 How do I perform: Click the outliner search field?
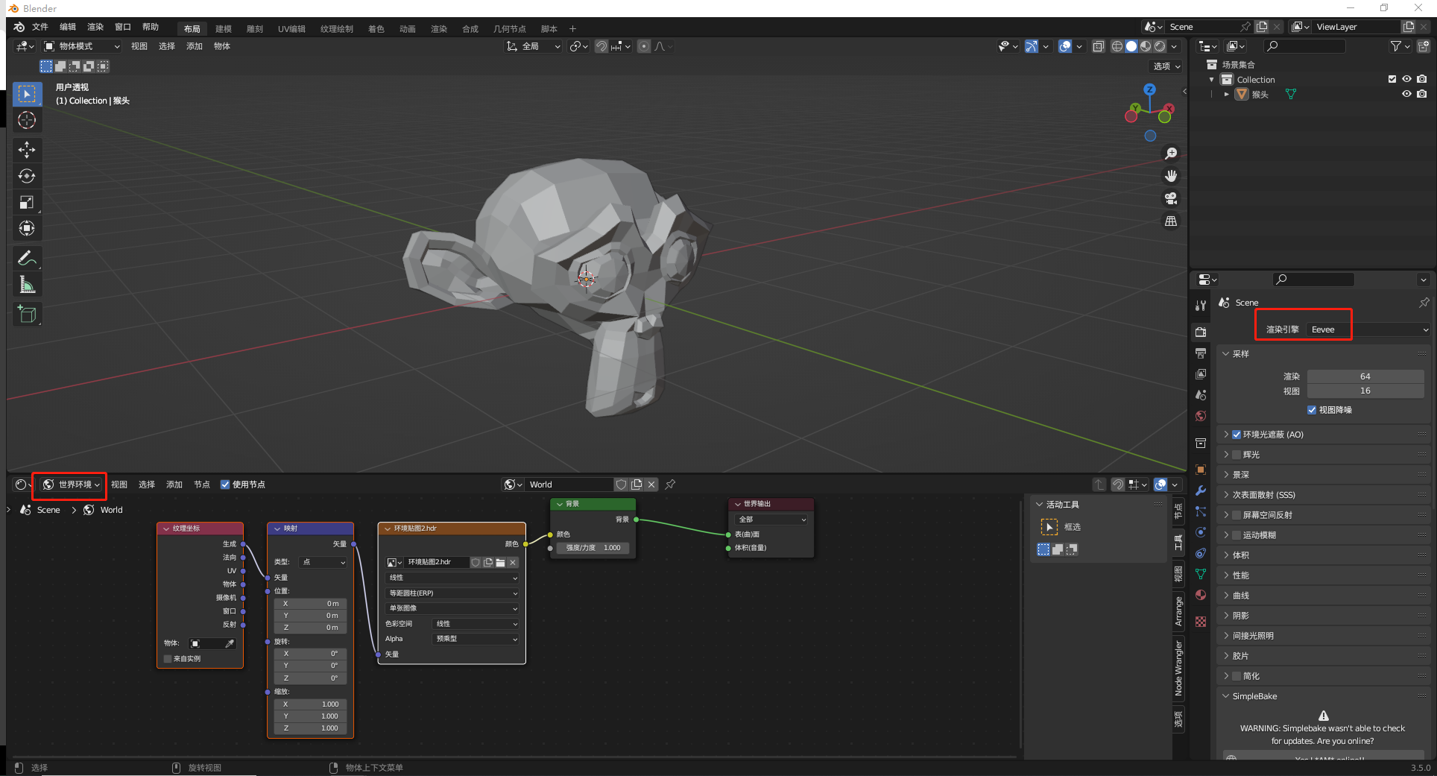pyautogui.click(x=1304, y=46)
